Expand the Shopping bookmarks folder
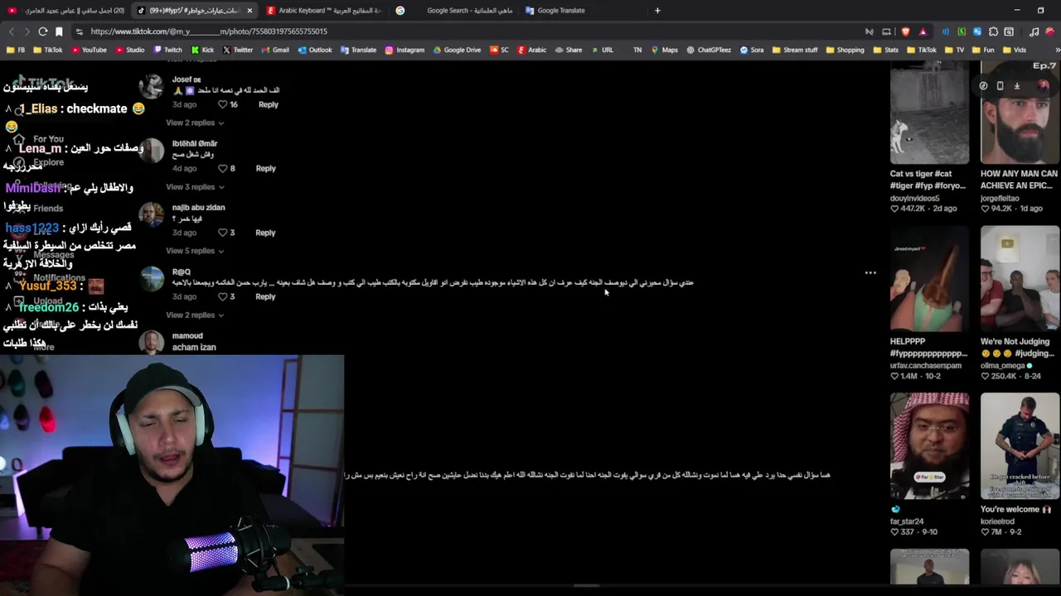Screen dimensions: 1061x596 click(845, 50)
